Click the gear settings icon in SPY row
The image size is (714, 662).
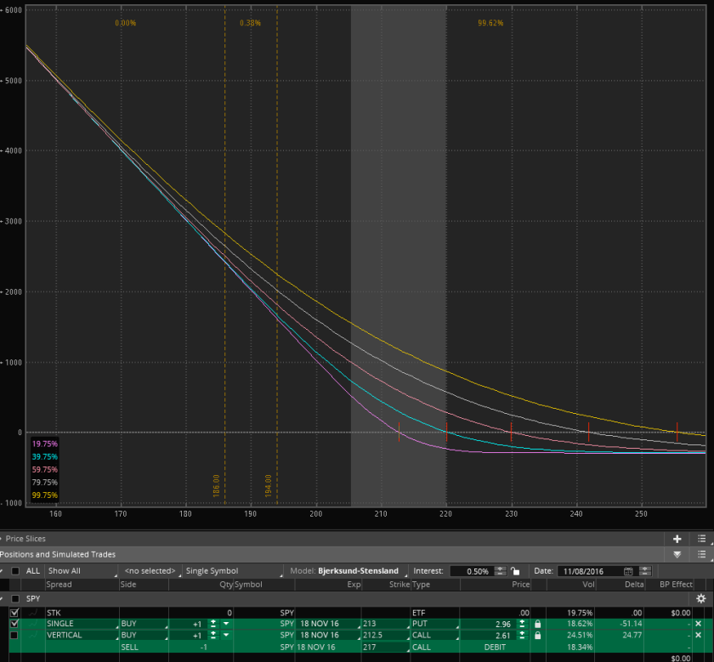tap(701, 598)
